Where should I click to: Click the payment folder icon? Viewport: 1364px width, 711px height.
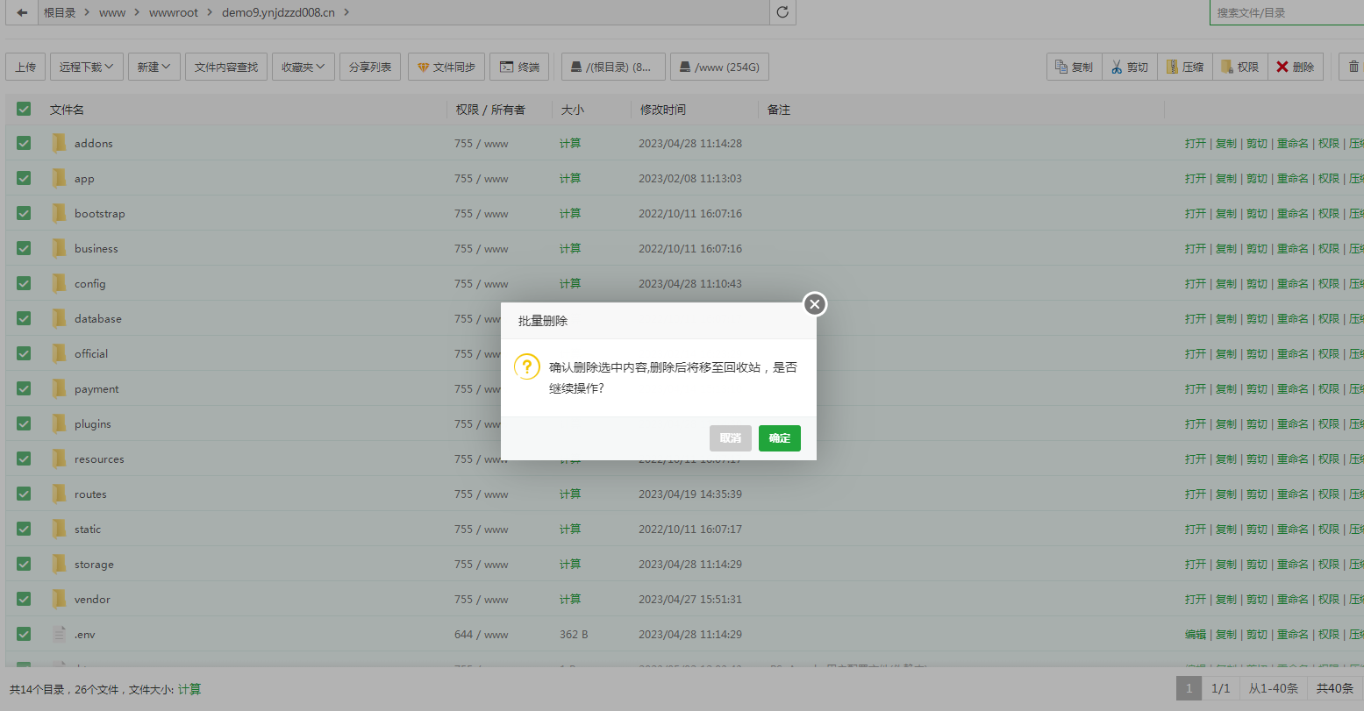tap(59, 388)
